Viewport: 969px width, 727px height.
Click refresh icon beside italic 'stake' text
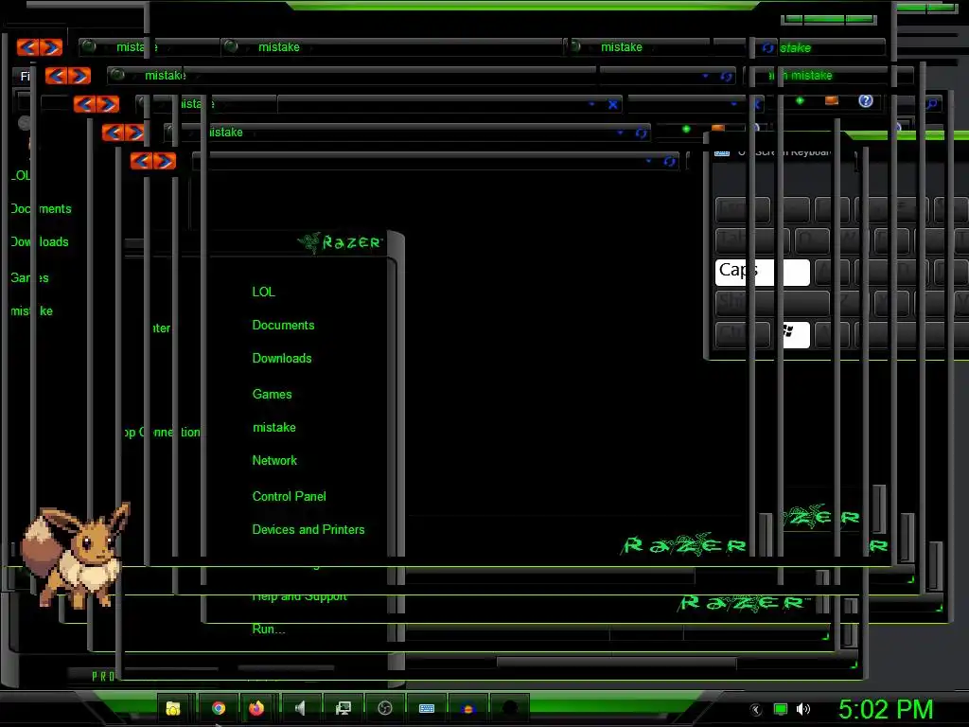pos(767,47)
